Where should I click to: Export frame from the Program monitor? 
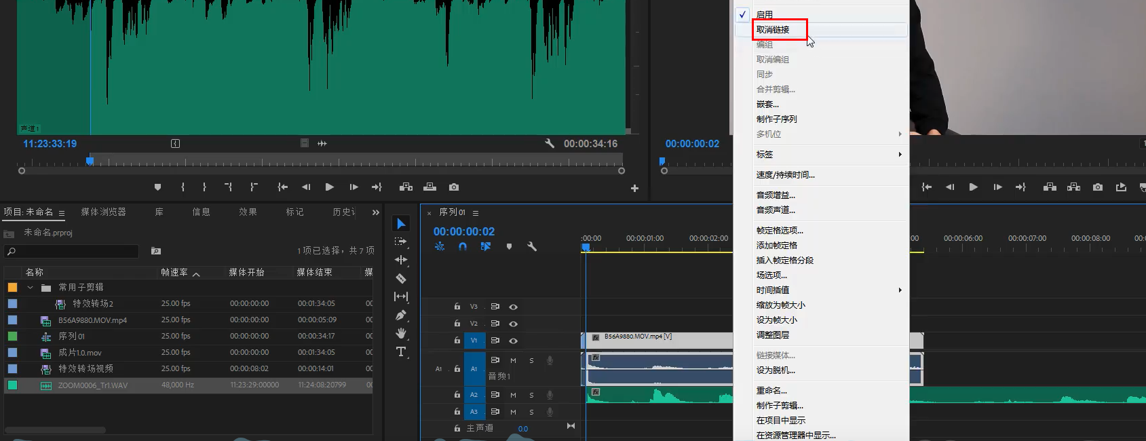tap(1098, 187)
